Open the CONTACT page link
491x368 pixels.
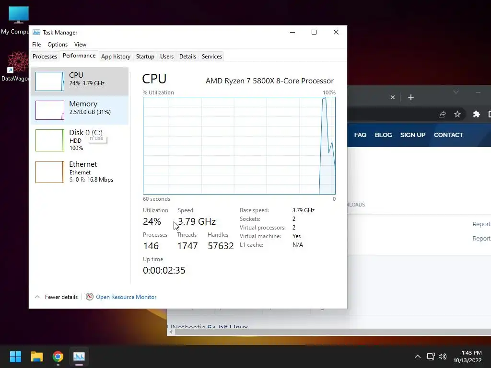tap(448, 135)
